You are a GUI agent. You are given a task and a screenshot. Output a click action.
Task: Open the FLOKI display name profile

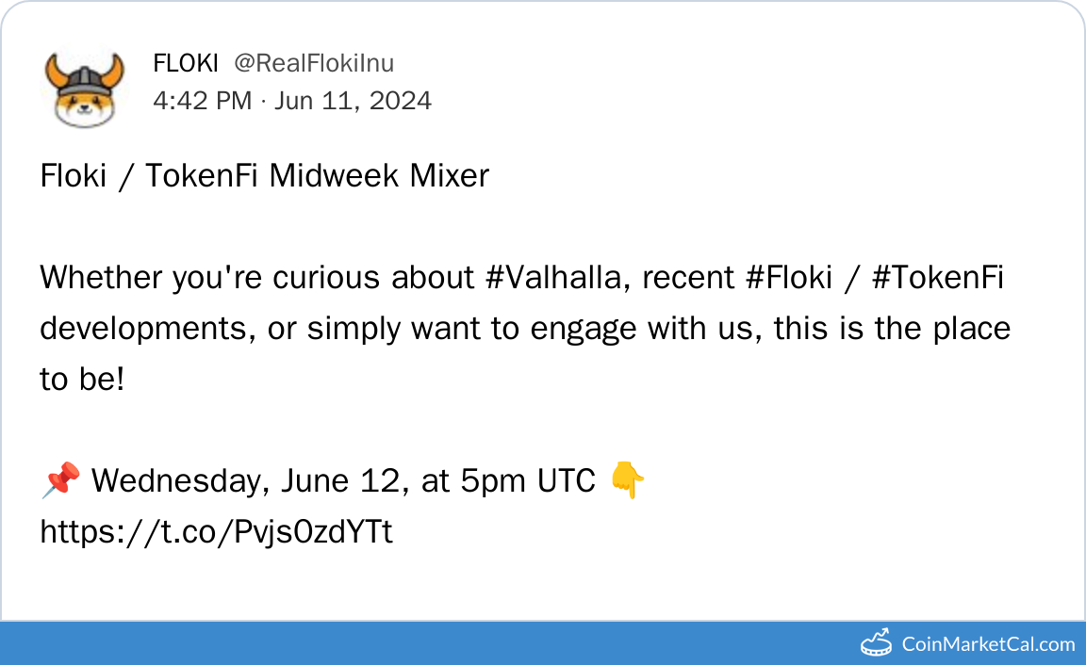click(x=185, y=63)
